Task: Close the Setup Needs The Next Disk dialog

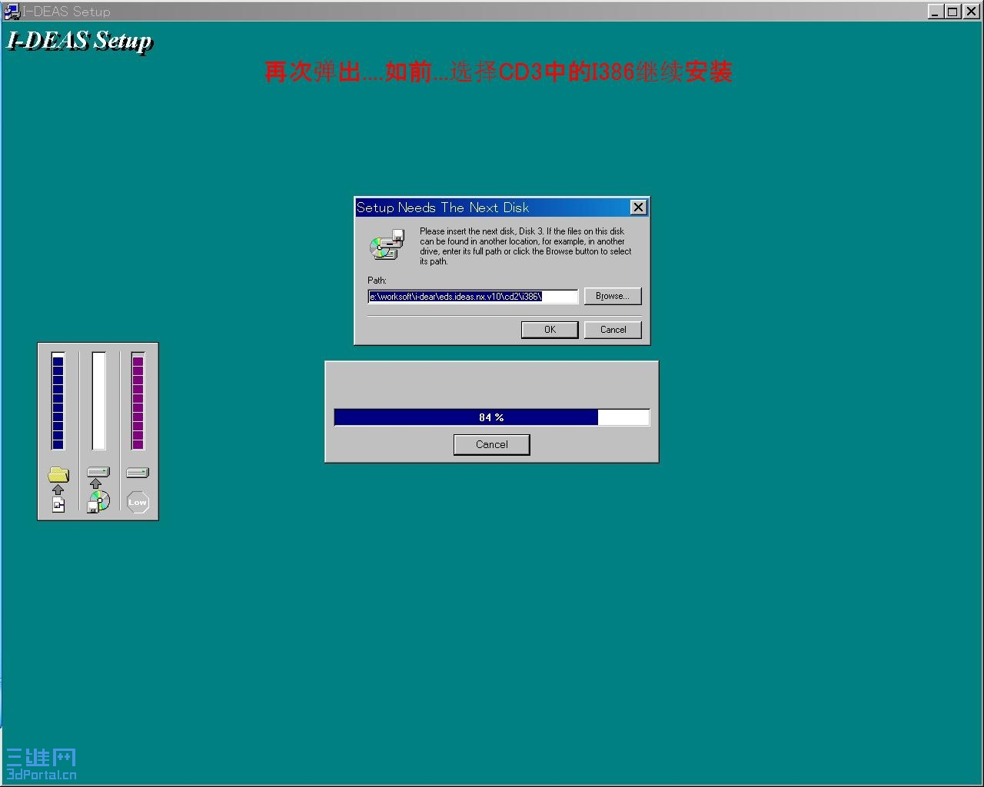Action: click(x=638, y=208)
